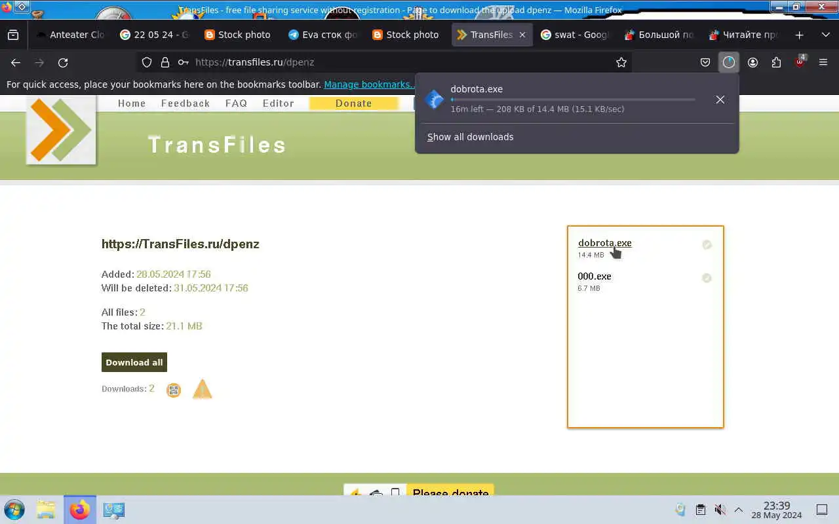Click check icon next to 000.exe
Image resolution: width=839 pixels, height=524 pixels.
pyautogui.click(x=707, y=278)
